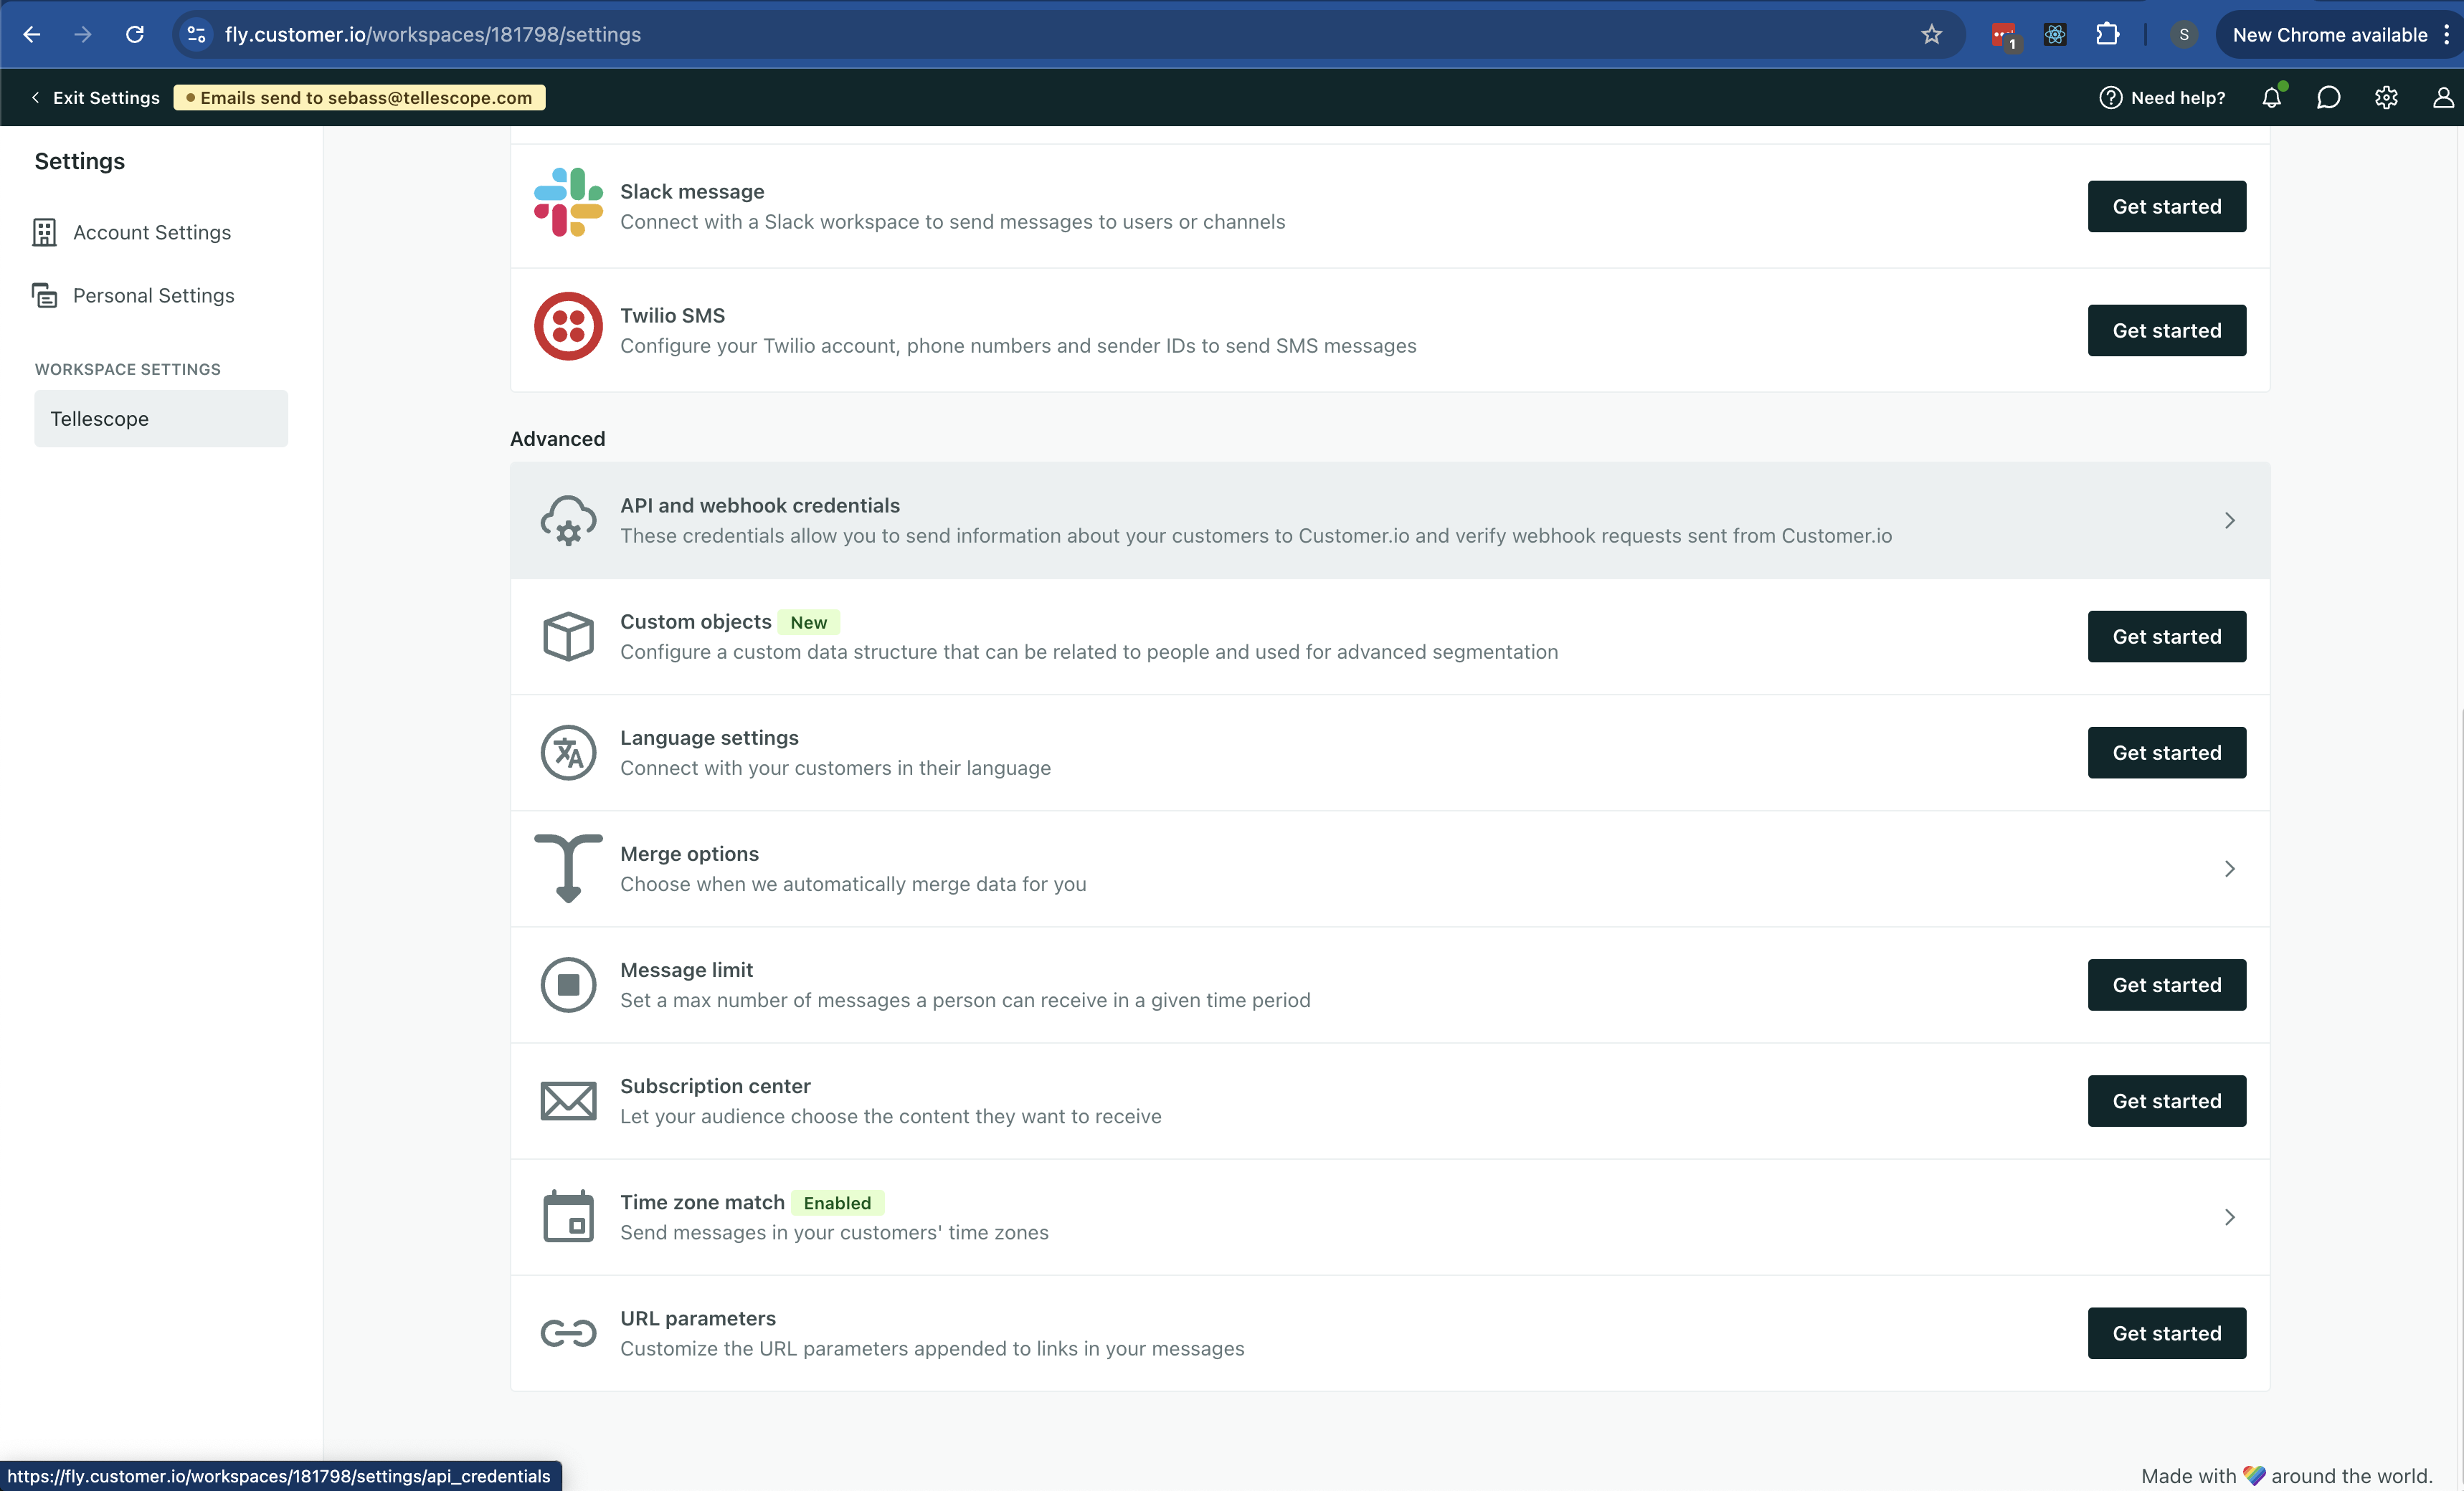Click Get started for Slack message

tap(2166, 207)
